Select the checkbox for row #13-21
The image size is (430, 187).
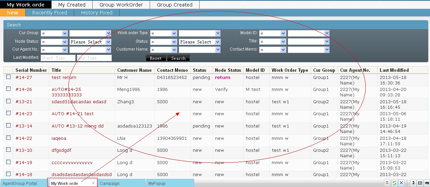(x=9, y=101)
